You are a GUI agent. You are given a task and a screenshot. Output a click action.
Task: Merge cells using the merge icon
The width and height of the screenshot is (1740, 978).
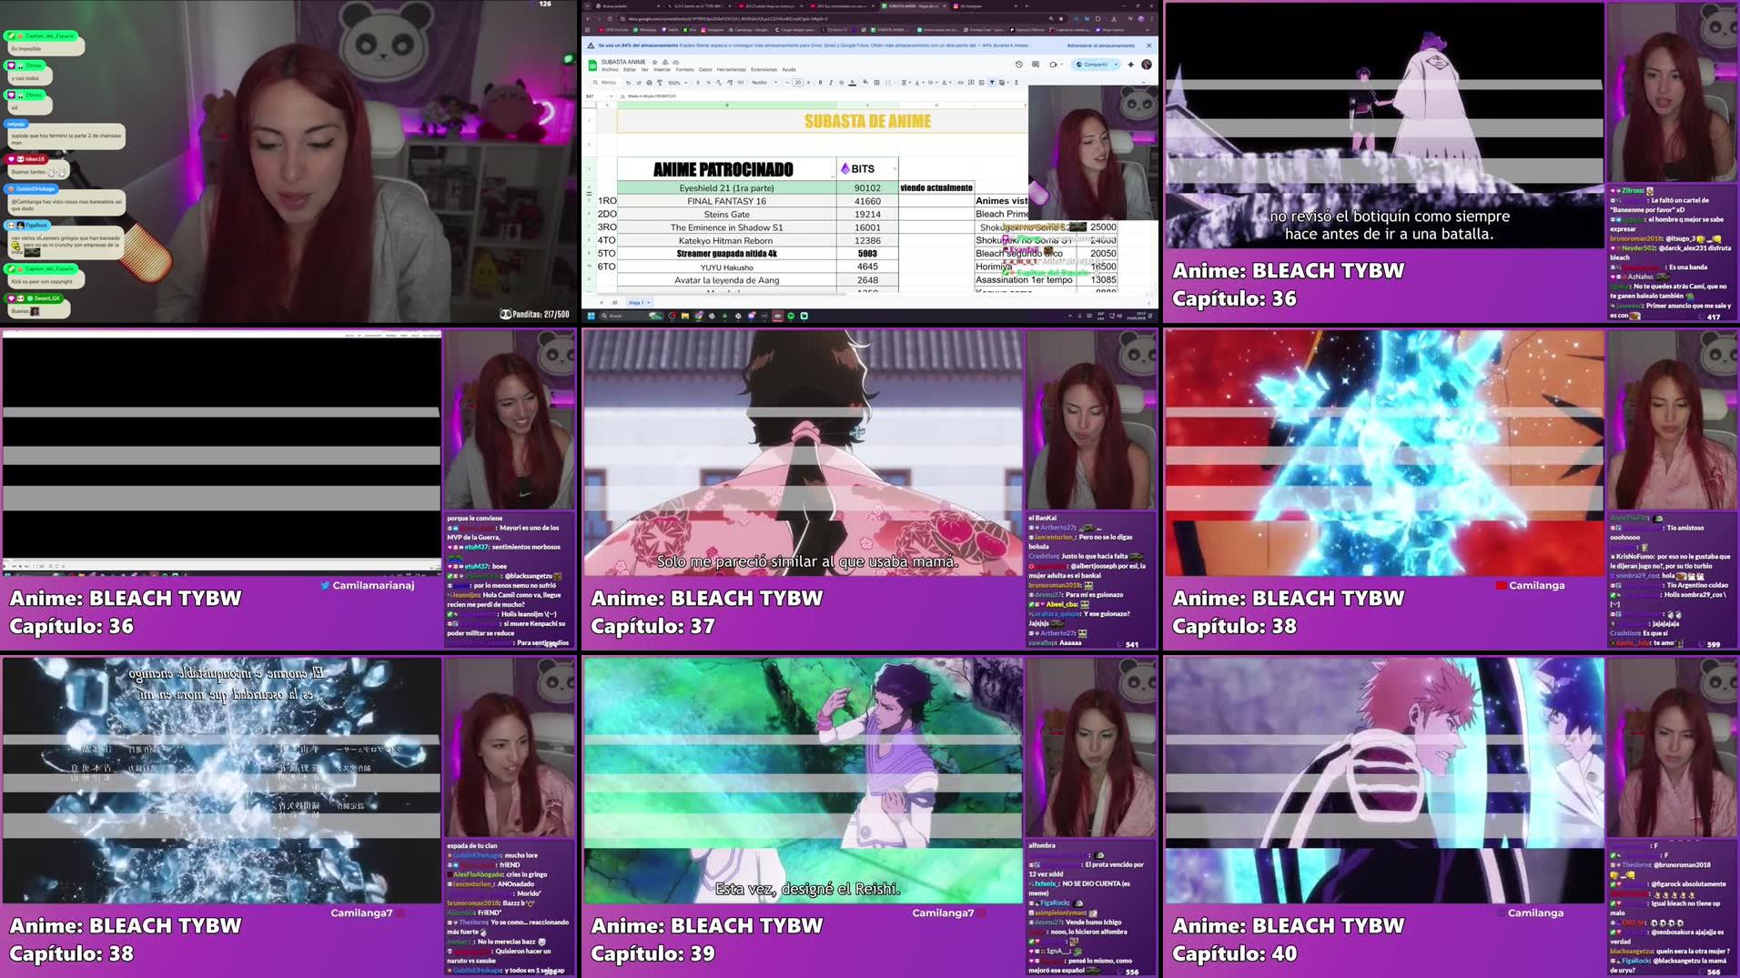(887, 82)
